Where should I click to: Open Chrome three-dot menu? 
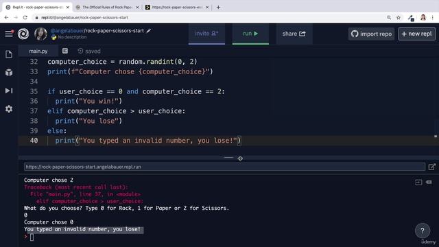coord(433,18)
